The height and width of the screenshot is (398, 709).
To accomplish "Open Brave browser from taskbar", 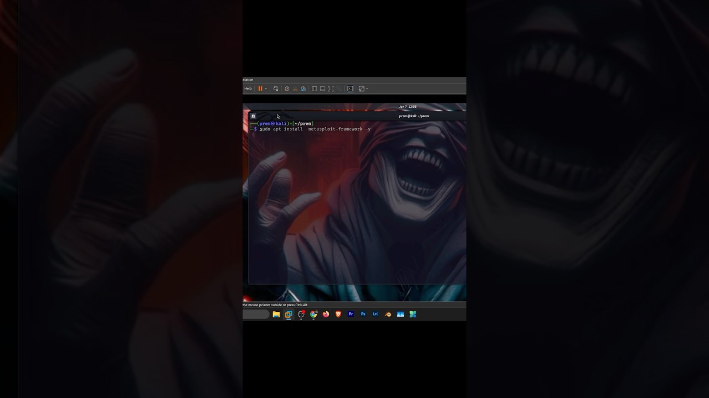I will [x=338, y=314].
